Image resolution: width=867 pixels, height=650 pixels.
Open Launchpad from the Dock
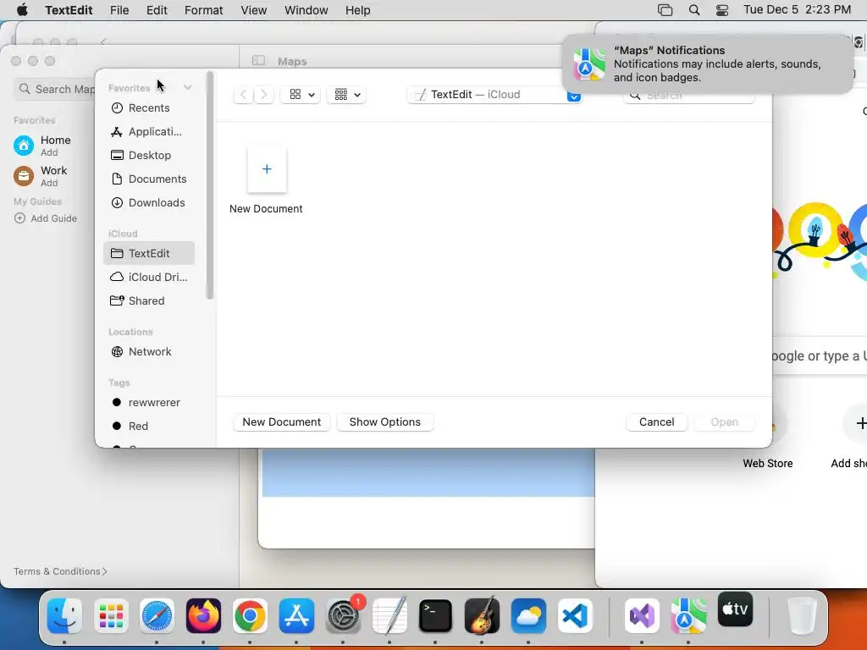point(111,616)
